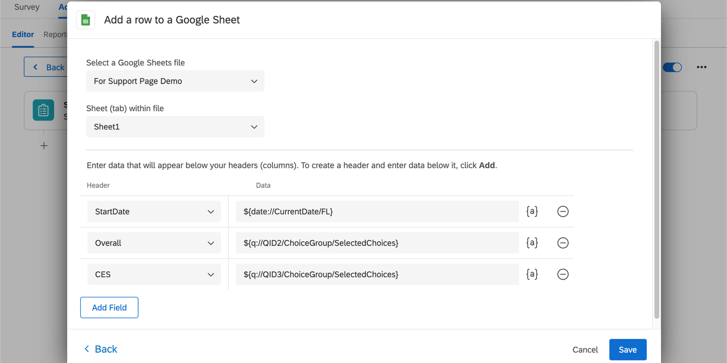Image resolution: width=727 pixels, height=363 pixels.
Task: Switch to the Editor tab
Action: coord(23,35)
